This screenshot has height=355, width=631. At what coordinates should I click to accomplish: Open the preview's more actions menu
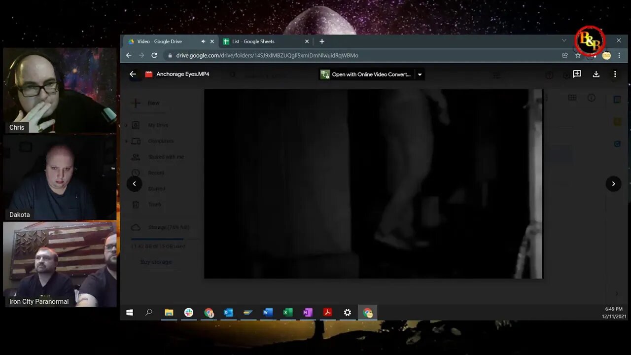click(615, 74)
